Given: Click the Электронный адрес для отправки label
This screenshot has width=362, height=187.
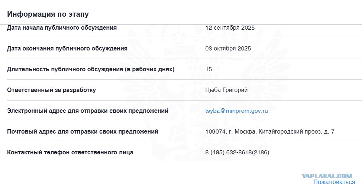Looking at the screenshot, I should point(88,111).
